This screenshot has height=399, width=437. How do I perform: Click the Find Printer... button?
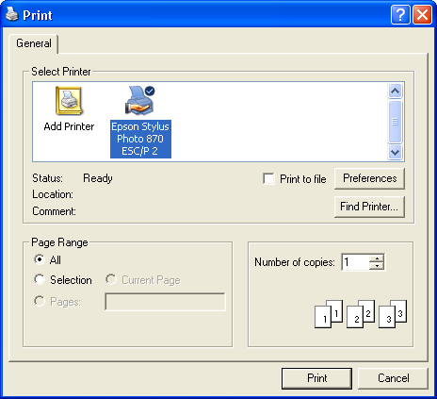point(369,207)
